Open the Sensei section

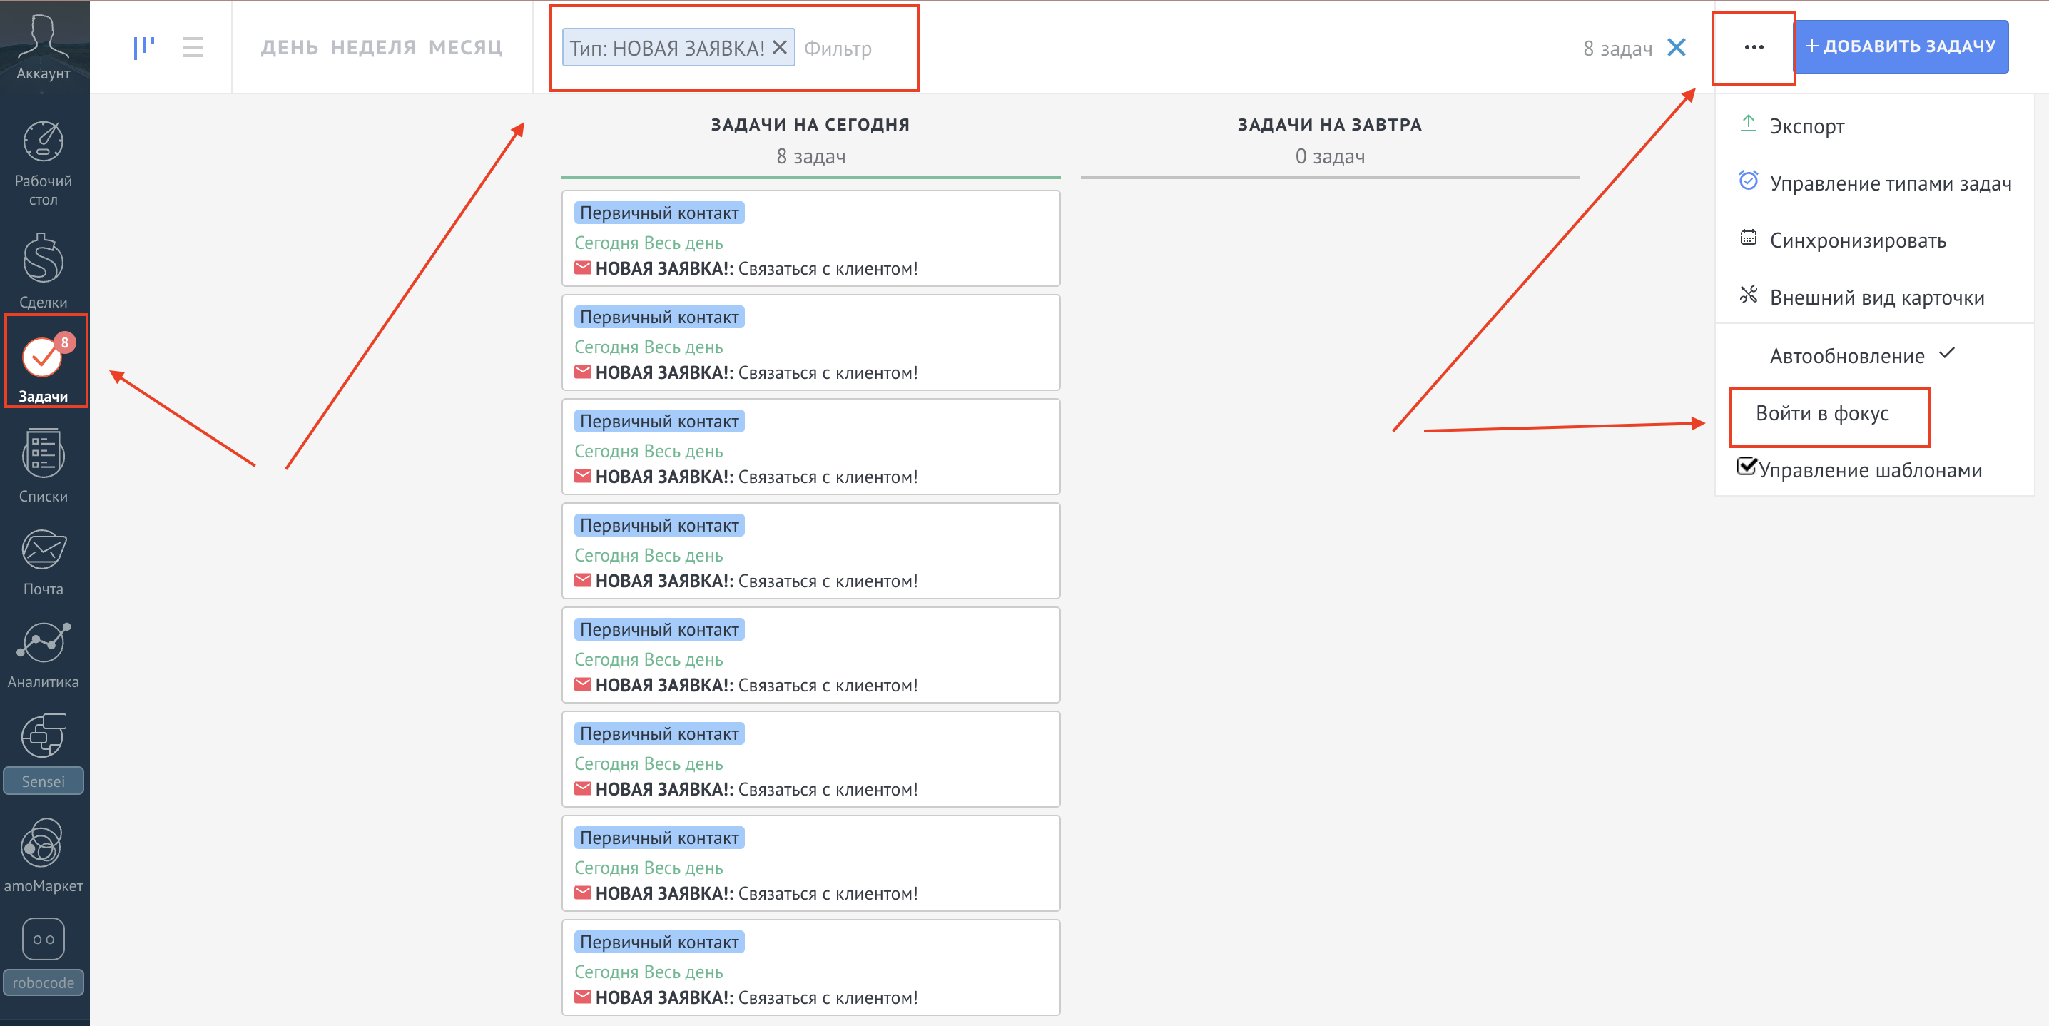43,753
